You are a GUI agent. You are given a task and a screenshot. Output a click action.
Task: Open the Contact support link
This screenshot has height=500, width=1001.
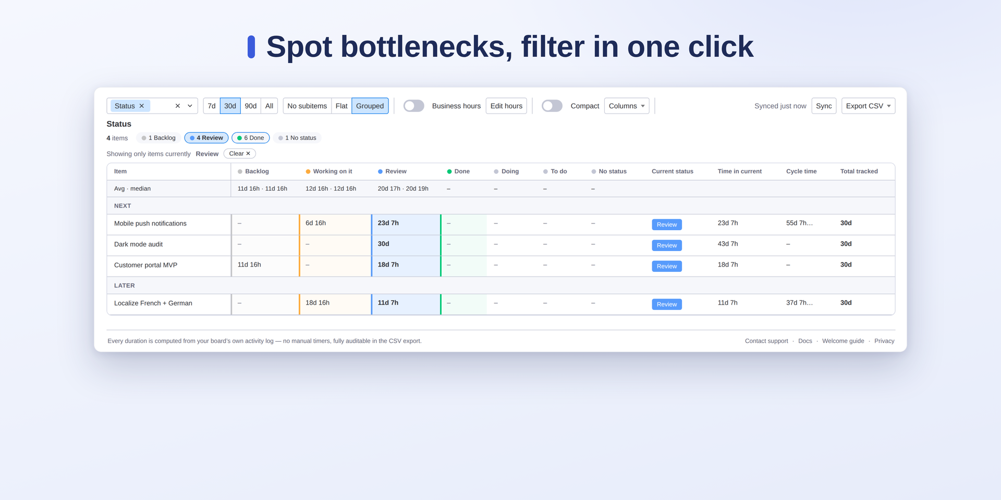pyautogui.click(x=766, y=341)
